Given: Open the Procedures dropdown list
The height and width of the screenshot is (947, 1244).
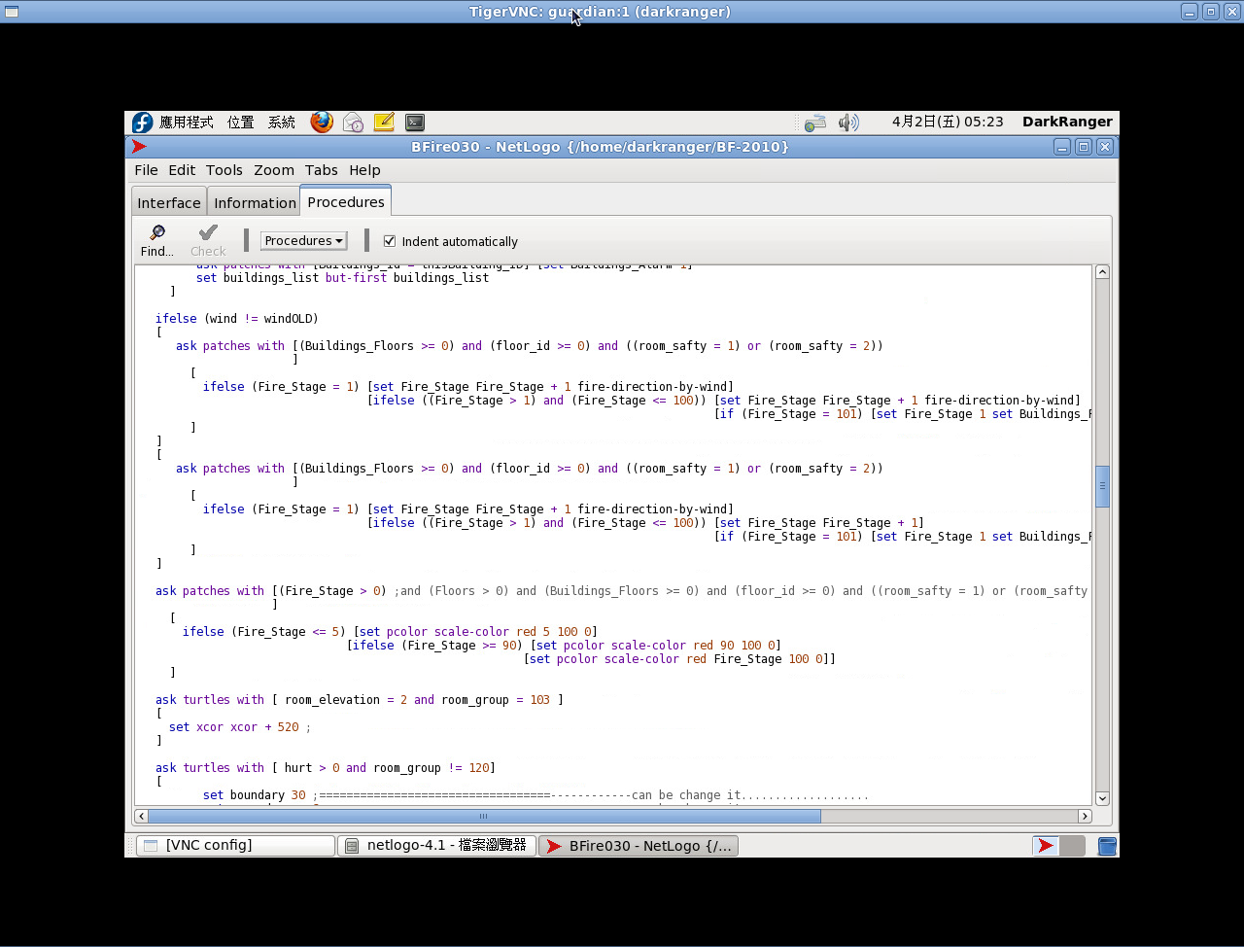Looking at the screenshot, I should tap(303, 240).
